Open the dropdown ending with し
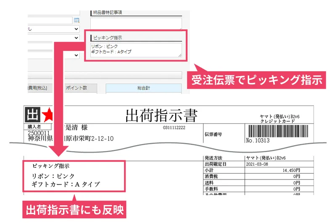336x224 pixels. click(x=54, y=29)
